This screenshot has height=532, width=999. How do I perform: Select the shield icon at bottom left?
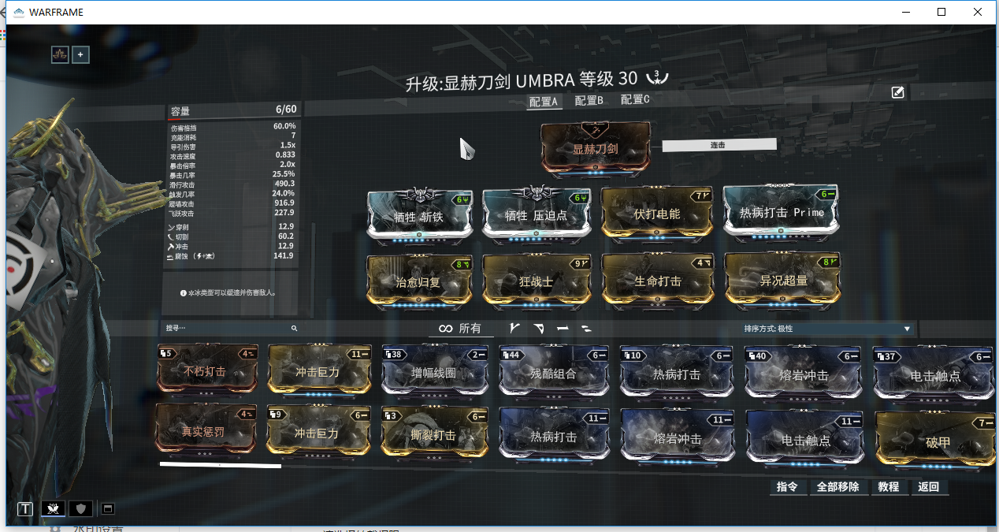pyautogui.click(x=80, y=508)
